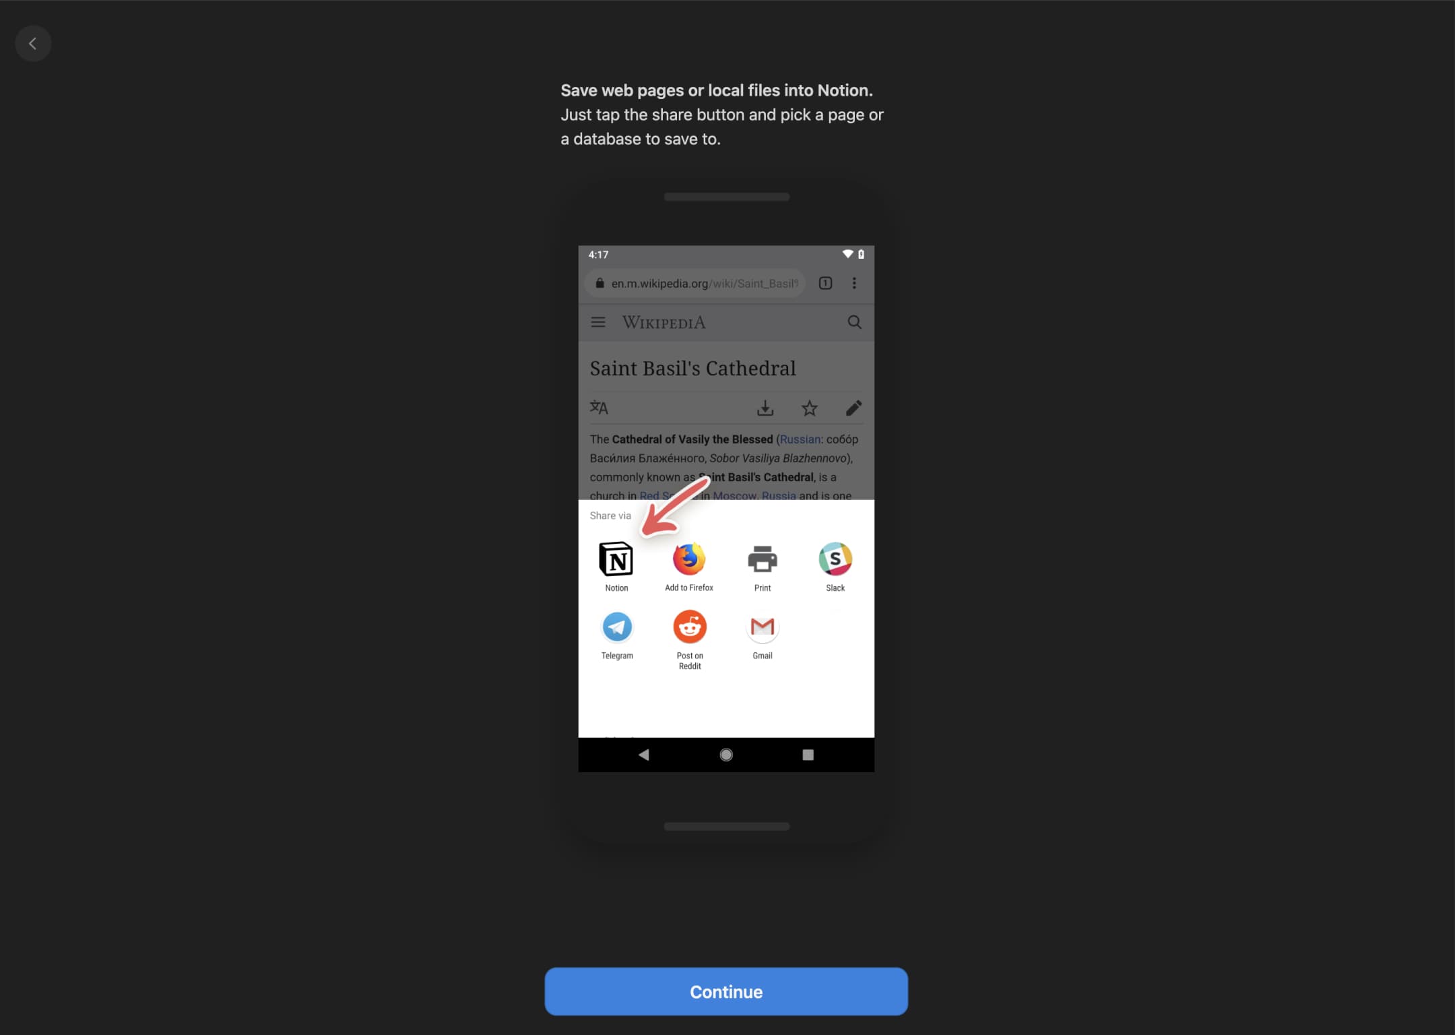Click the Continue button
Viewport: 1455px width, 1035px height.
coord(726,991)
